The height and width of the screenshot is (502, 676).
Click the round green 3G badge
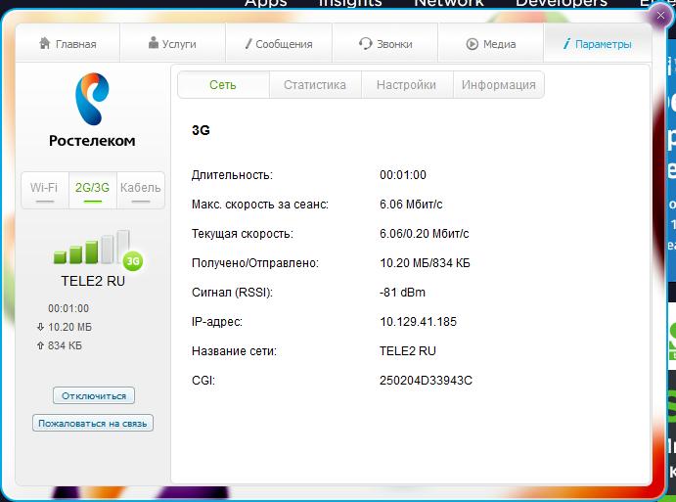point(133,261)
